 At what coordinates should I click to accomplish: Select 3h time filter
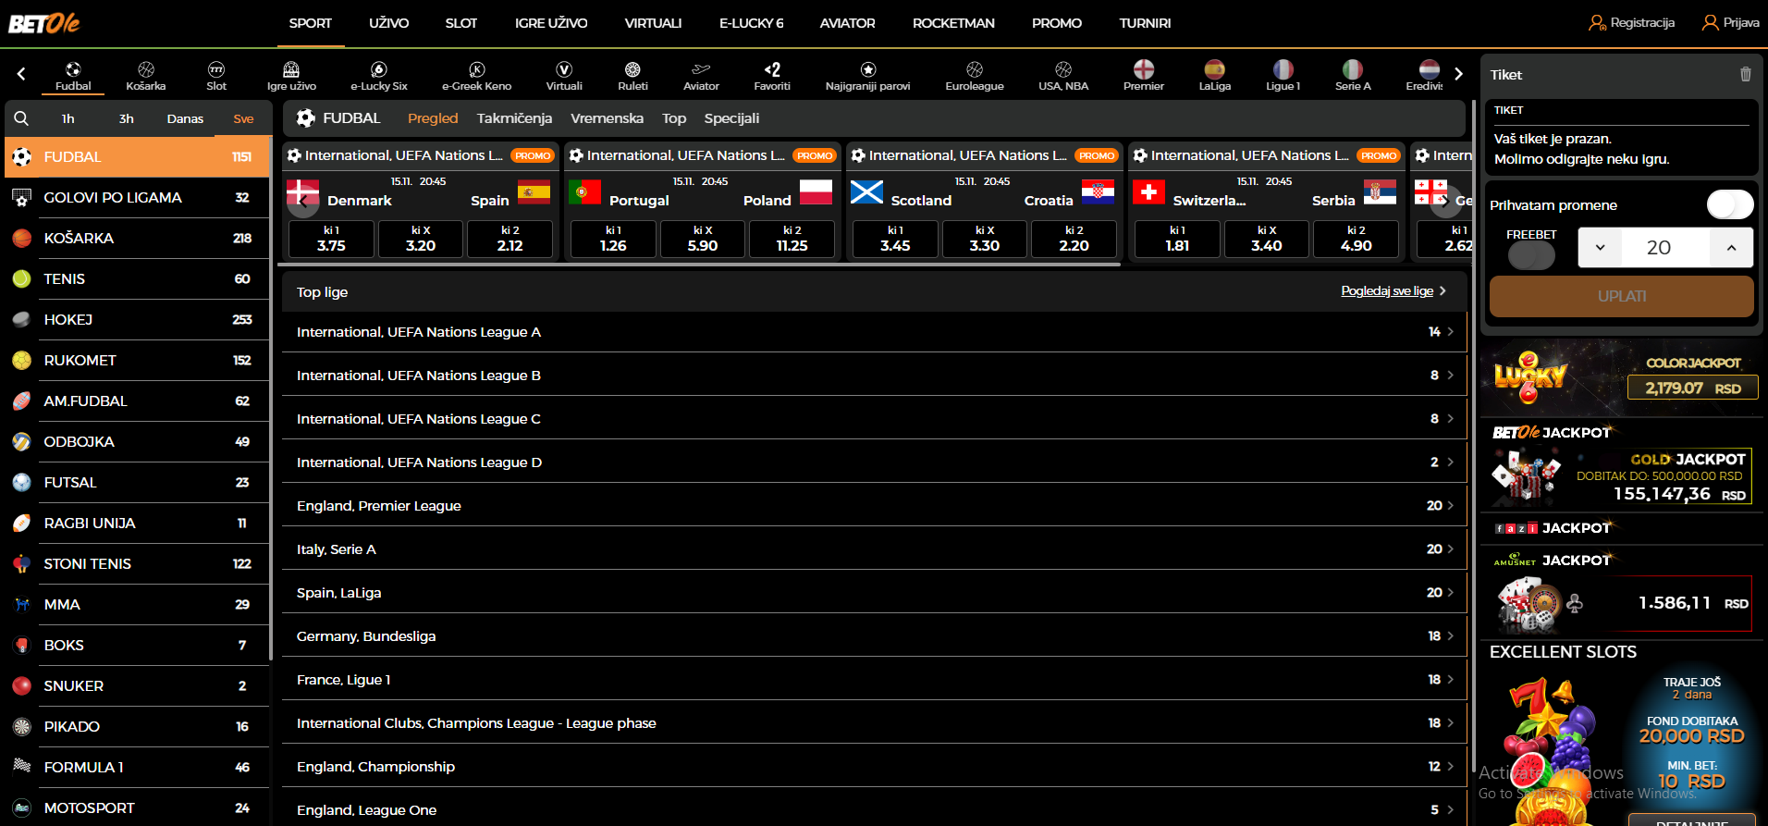click(x=126, y=118)
